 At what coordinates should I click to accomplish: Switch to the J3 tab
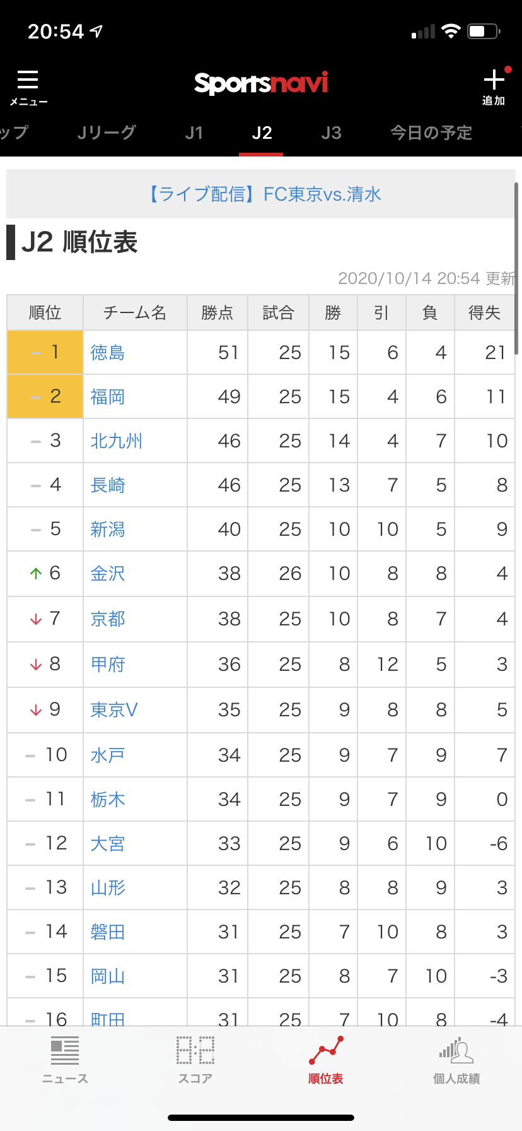pyautogui.click(x=331, y=133)
